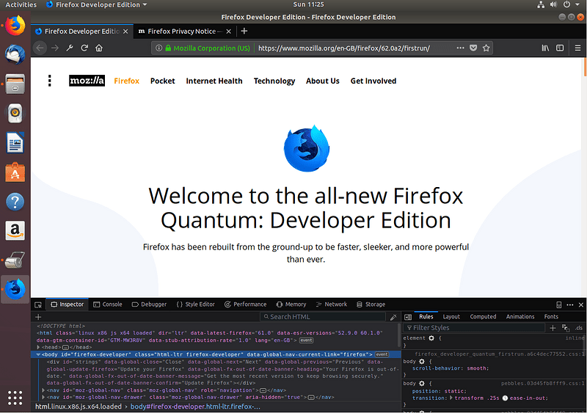
Task: Reload the current page
Action: click(x=84, y=48)
